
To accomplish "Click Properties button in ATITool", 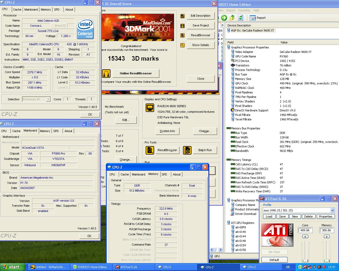I will pyautogui.click(x=325, y=216).
